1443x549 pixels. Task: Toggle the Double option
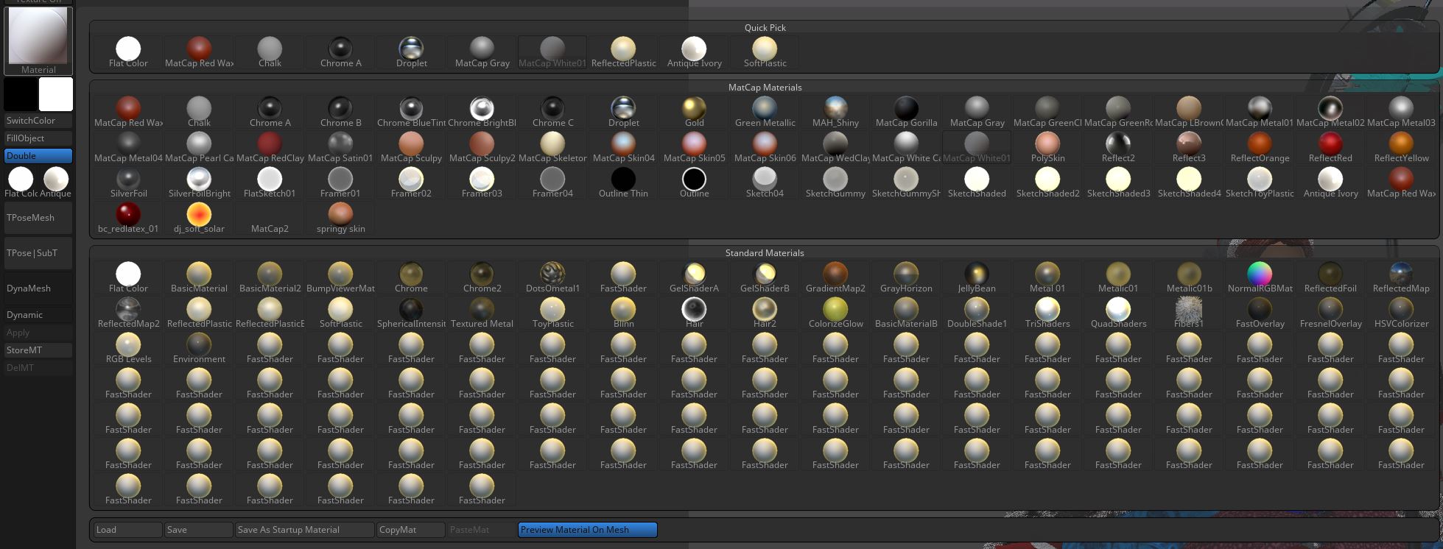pos(38,156)
